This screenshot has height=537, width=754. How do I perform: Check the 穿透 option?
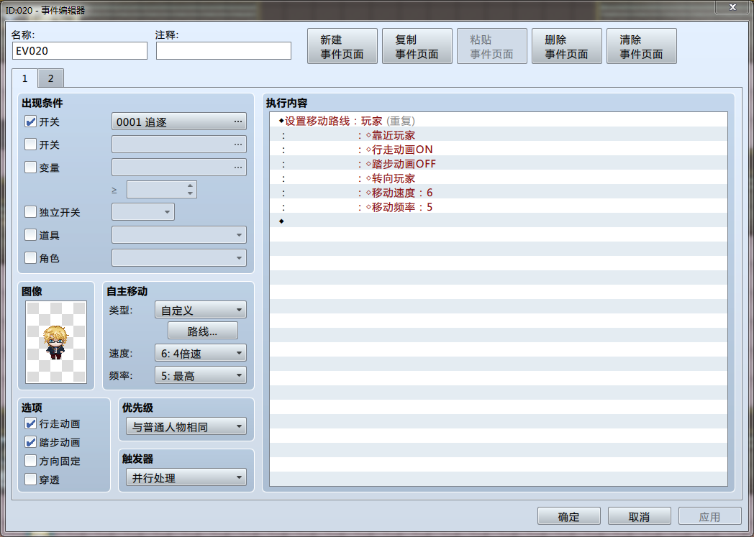(30, 479)
